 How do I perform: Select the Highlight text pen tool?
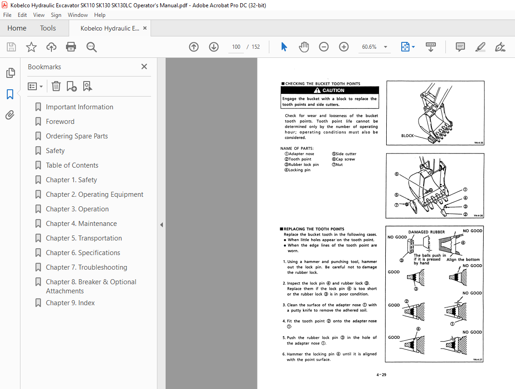(480, 47)
